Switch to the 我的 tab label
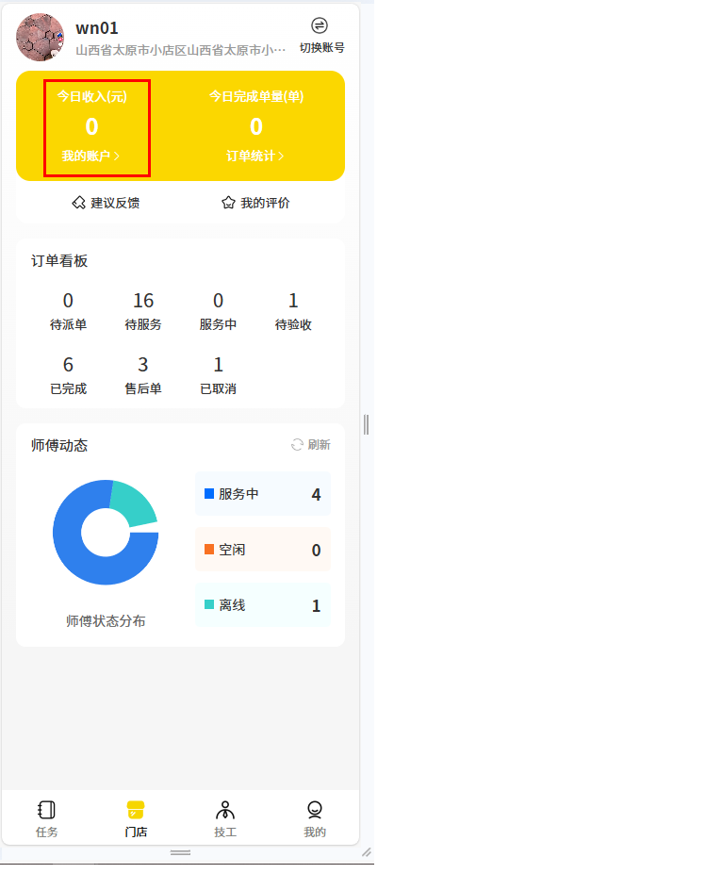This screenshot has width=706, height=890. pyautogui.click(x=315, y=832)
